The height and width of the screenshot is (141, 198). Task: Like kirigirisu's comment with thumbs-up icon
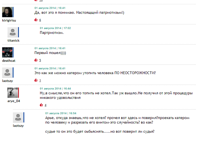[36, 20]
